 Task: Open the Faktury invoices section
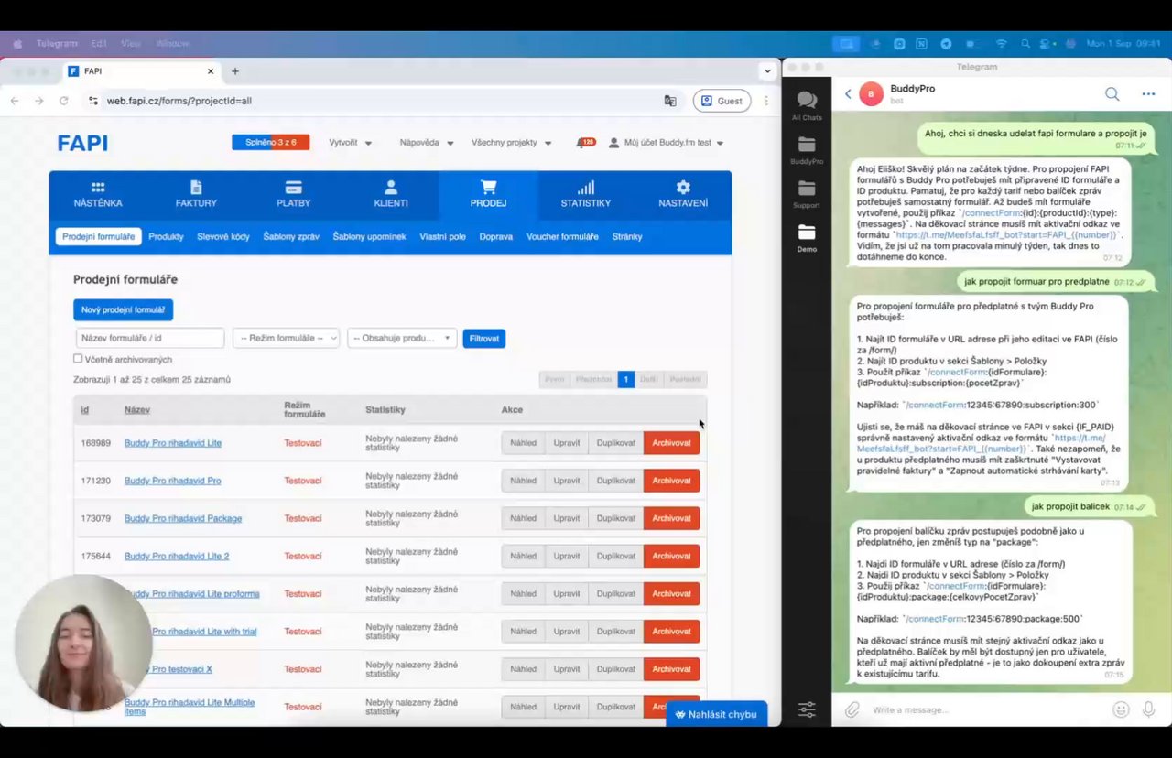[x=196, y=194]
